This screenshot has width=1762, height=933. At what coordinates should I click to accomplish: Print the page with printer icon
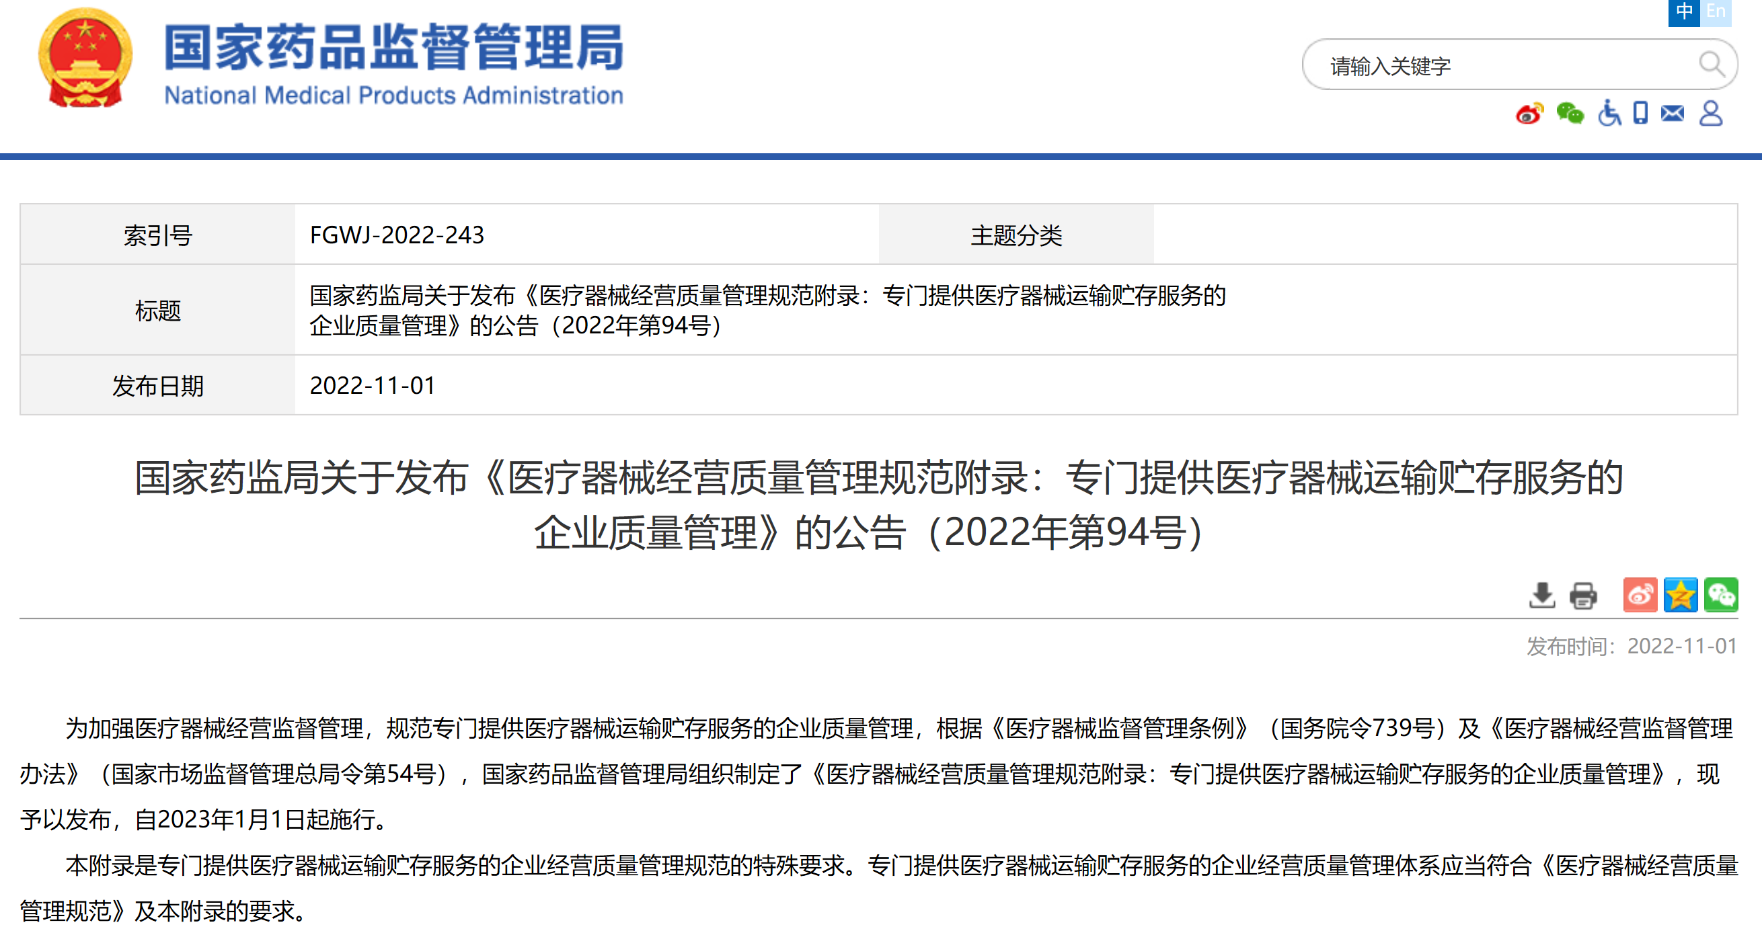[x=1583, y=596]
